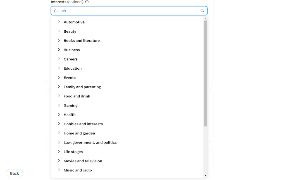Screen dimensions: 286x180
Task: Expand the Automotive category chevron
Action: point(59,22)
